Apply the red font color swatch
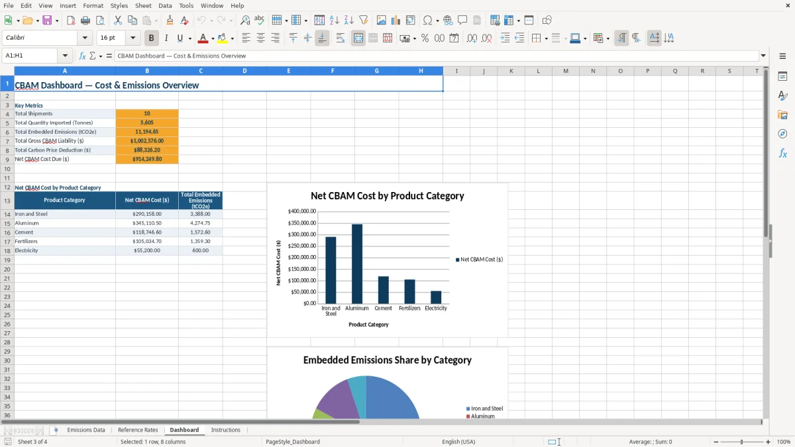 (x=203, y=38)
